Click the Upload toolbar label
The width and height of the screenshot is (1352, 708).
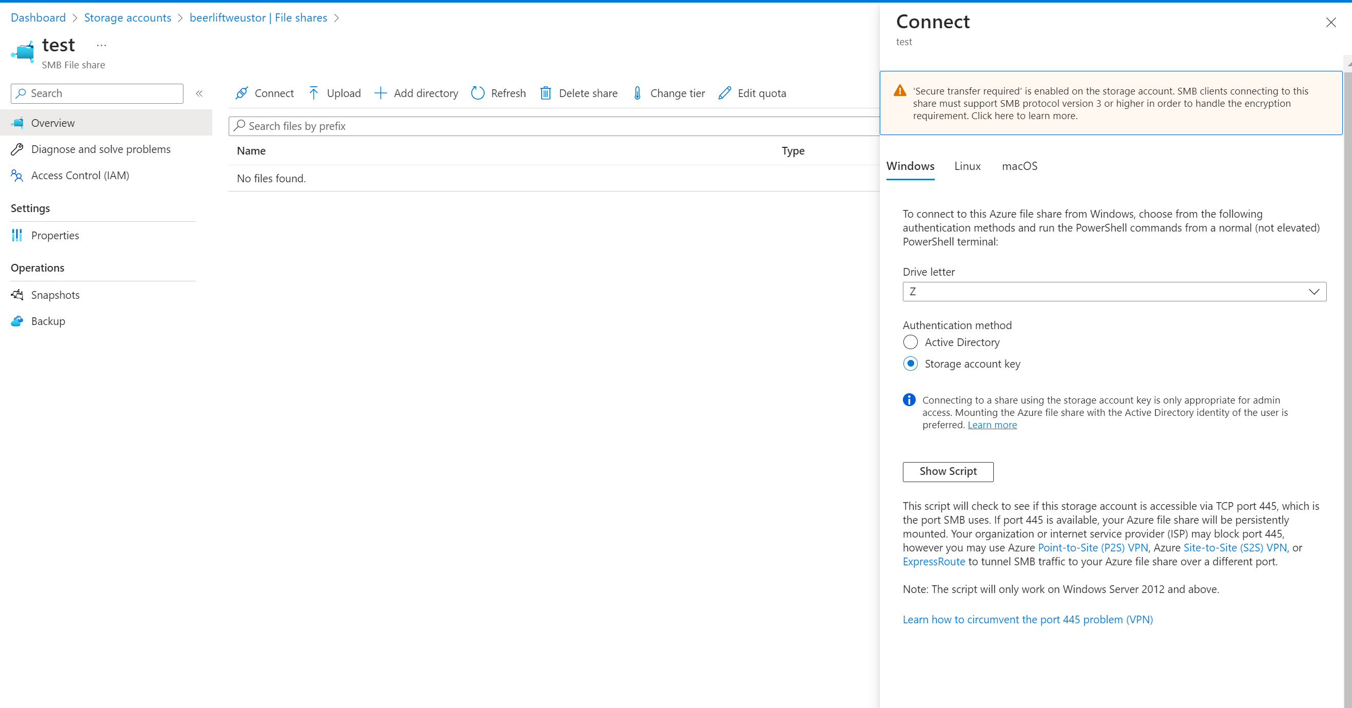[344, 93]
